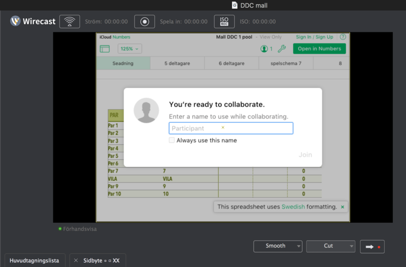Click the DDC mall document icon
Image resolution: width=406 pixels, height=267 pixels.
pos(235,5)
